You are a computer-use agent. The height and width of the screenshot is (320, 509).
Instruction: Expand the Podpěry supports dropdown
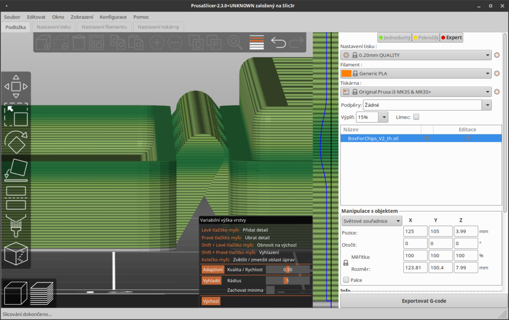click(487, 105)
